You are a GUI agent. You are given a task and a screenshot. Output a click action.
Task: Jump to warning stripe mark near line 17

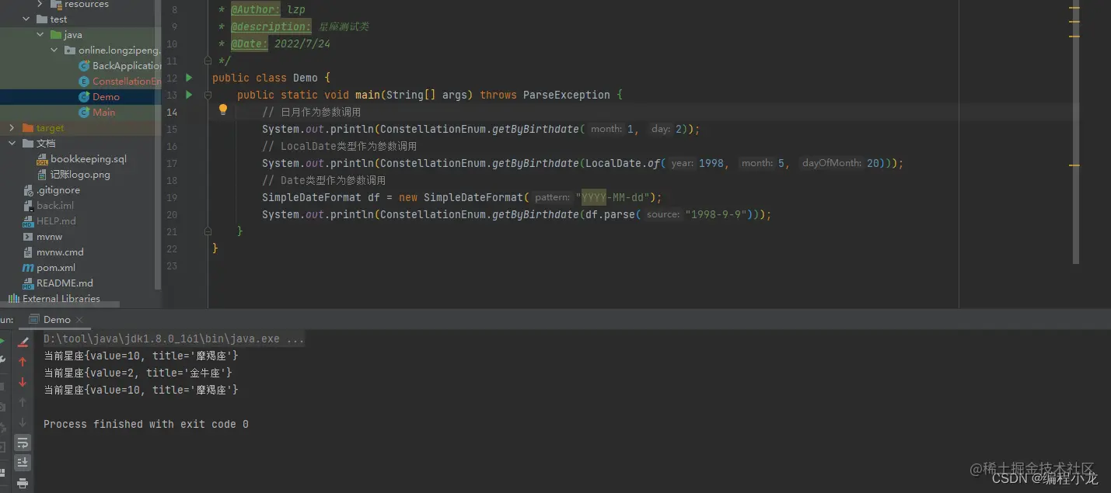pos(1074,165)
